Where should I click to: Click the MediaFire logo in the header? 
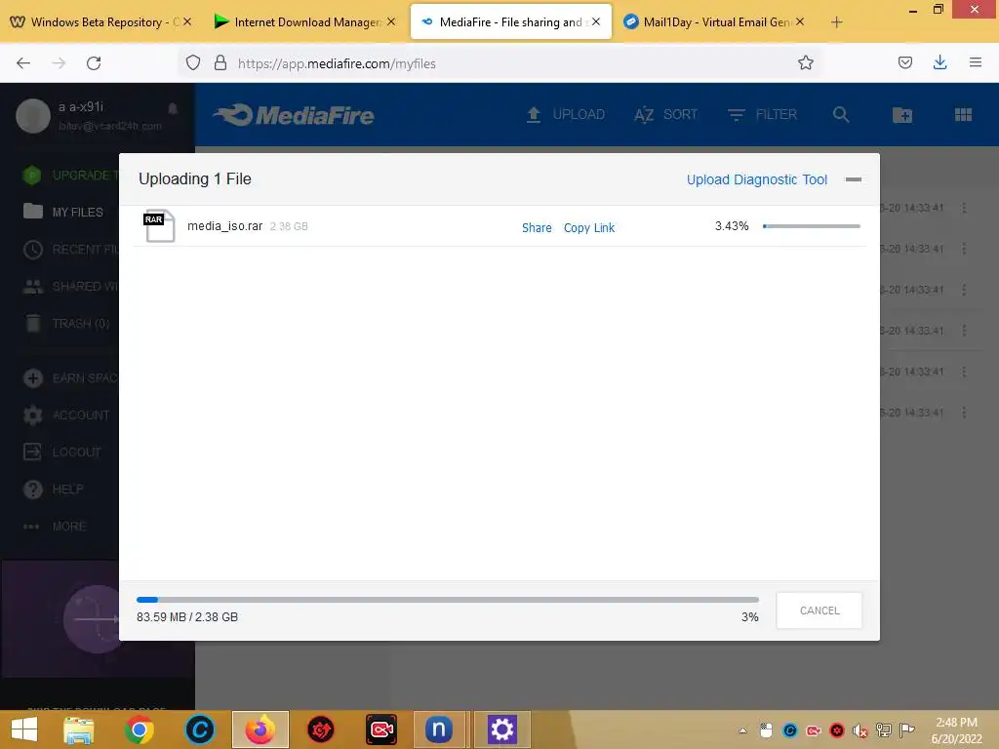(x=294, y=115)
